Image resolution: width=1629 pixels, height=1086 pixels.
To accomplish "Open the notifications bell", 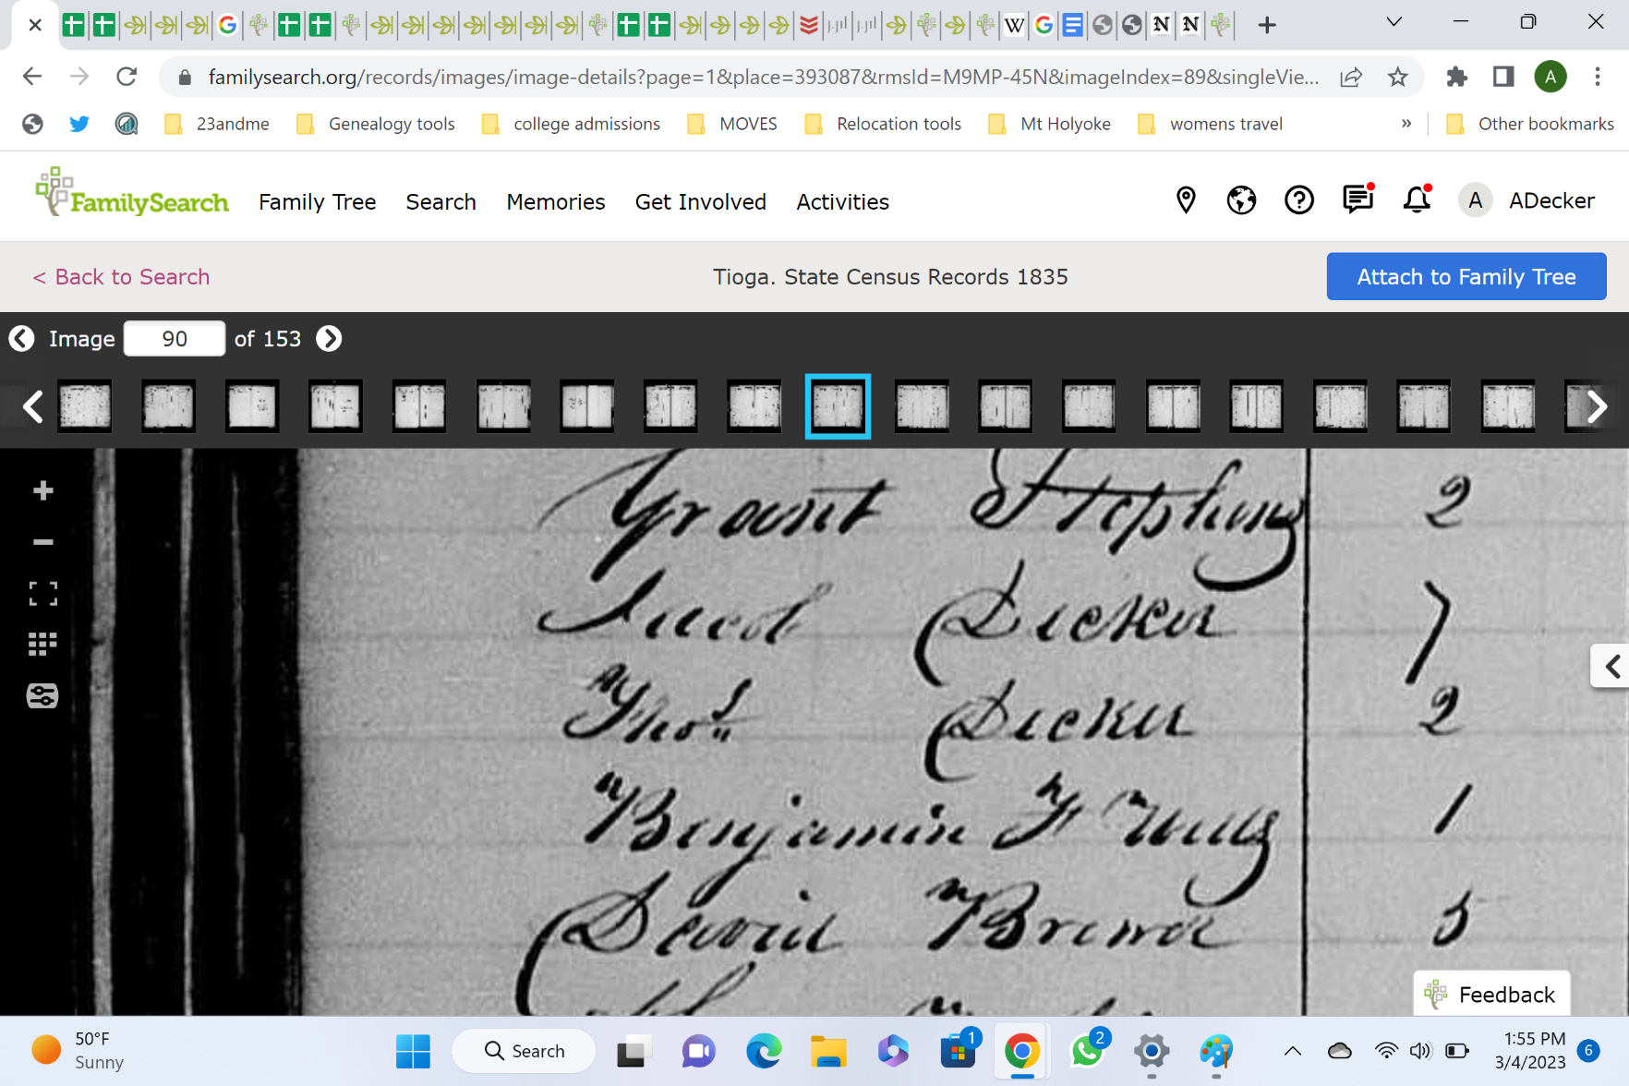I will tap(1417, 199).
